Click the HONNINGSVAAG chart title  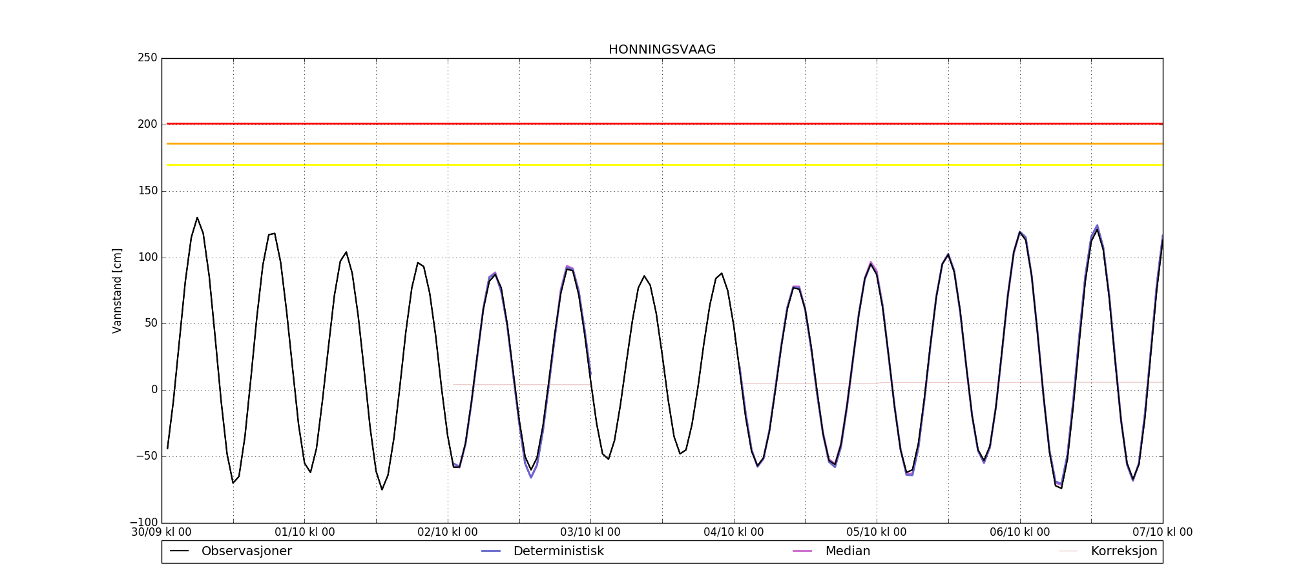pyautogui.click(x=662, y=50)
